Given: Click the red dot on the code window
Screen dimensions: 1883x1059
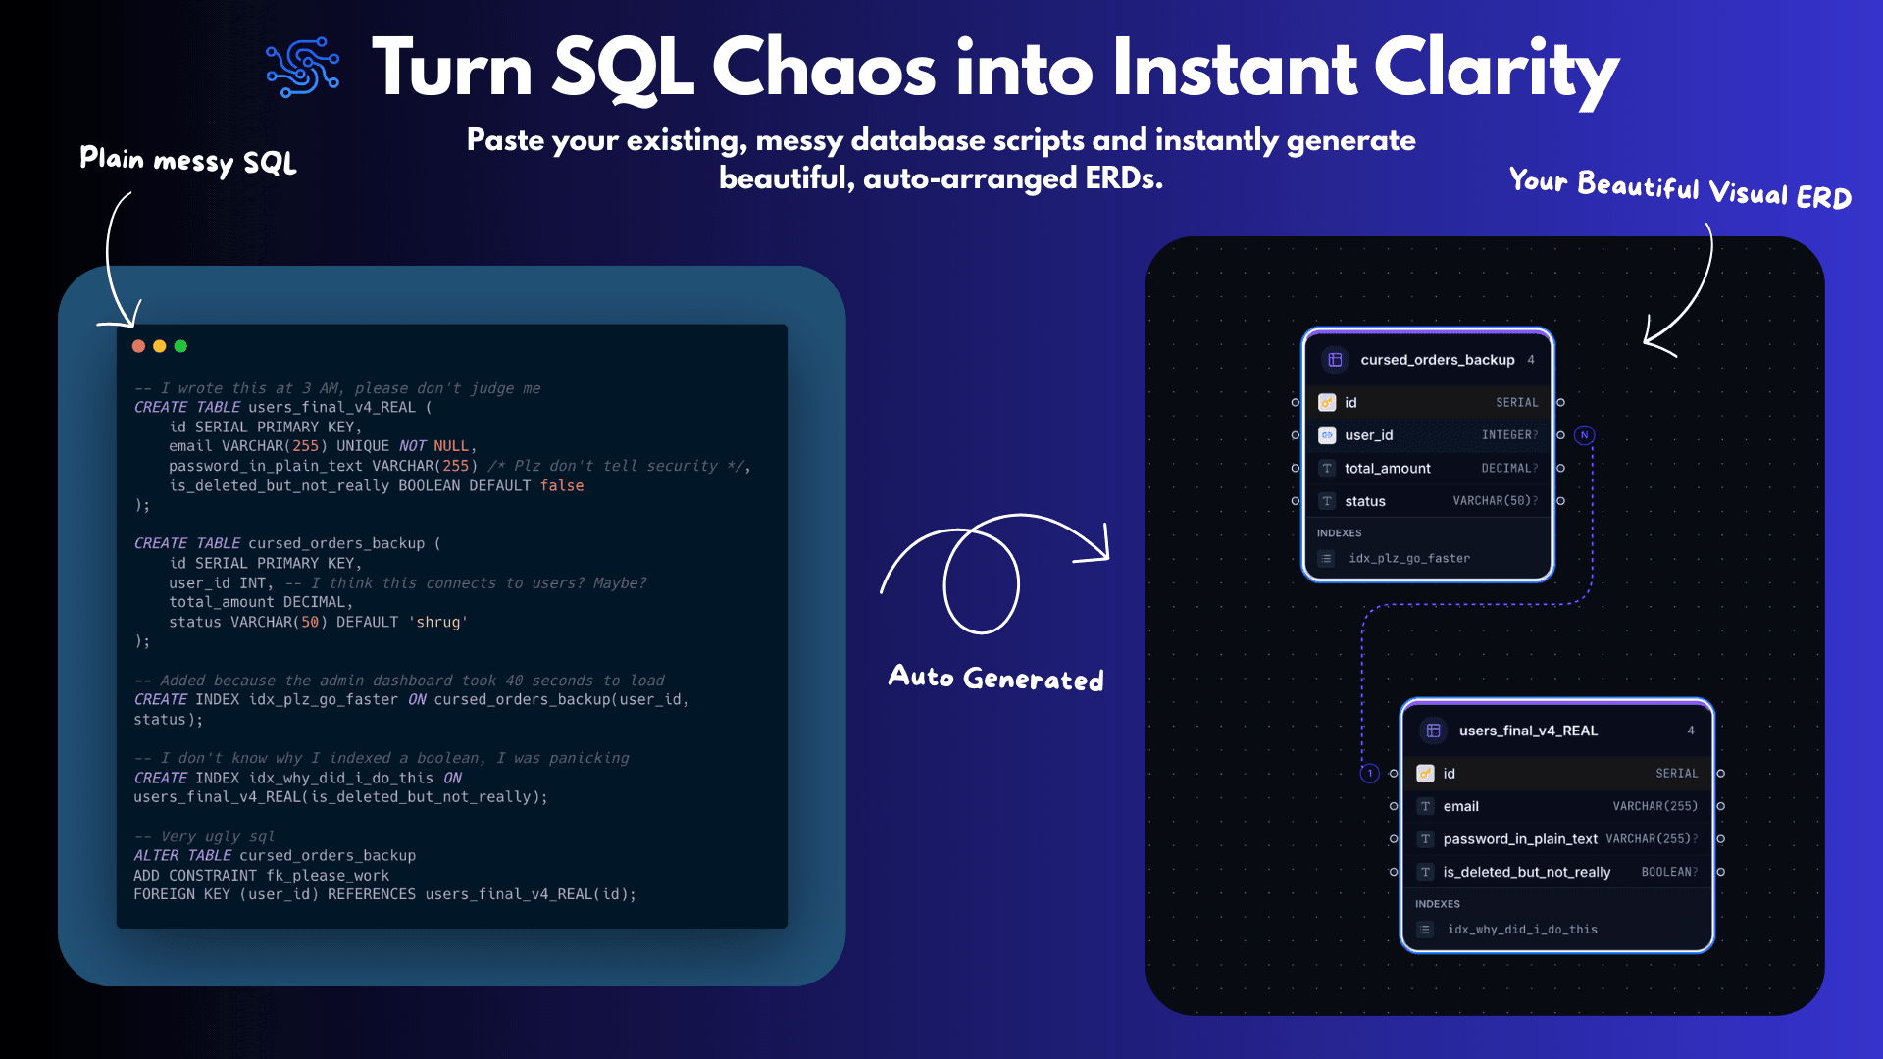Looking at the screenshot, I should (x=138, y=346).
